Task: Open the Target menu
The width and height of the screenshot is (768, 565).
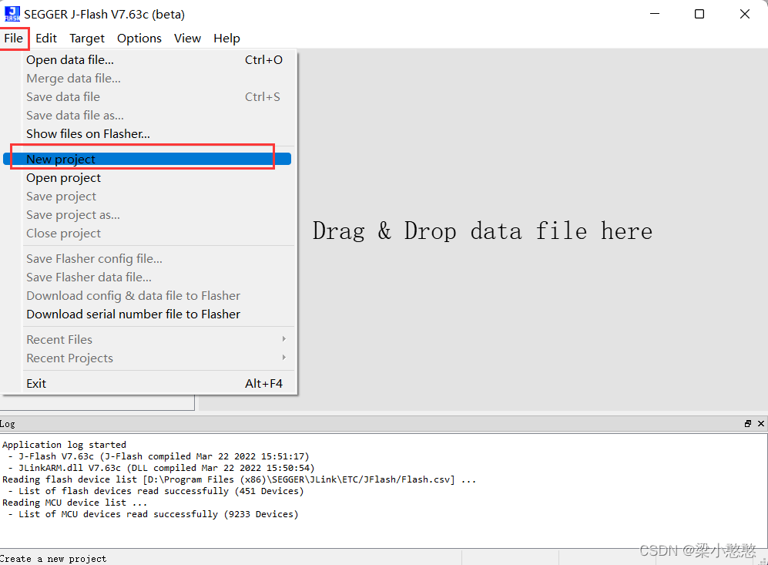Action: (x=87, y=39)
